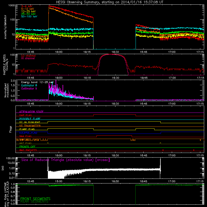Click the SAS axis label
Image resolution: width=207 pixels, height=207 pixels.
tap(3, 168)
